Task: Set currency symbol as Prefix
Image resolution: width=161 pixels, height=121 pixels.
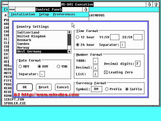Action: click(107, 89)
